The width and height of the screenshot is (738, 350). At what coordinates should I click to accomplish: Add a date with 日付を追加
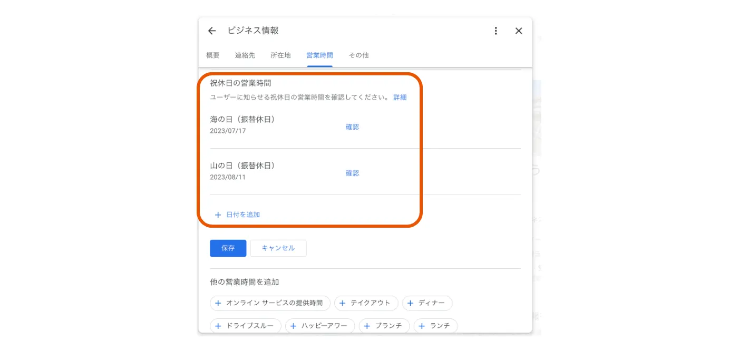[x=237, y=215]
